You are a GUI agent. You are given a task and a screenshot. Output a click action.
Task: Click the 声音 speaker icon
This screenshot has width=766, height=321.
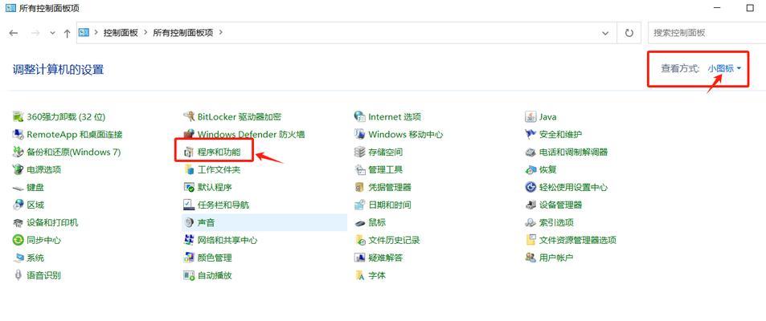tap(189, 222)
